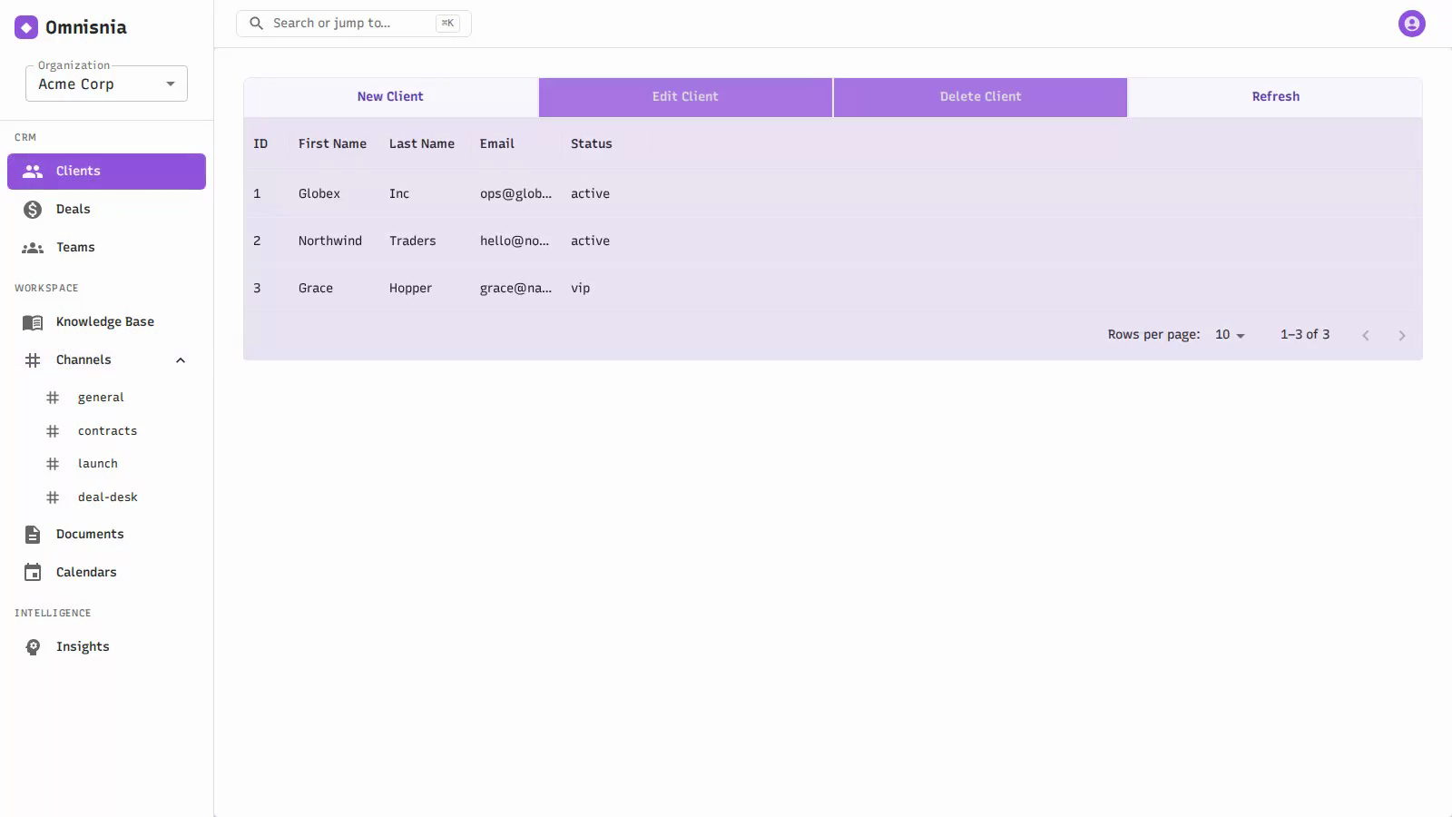Click the Knowledge Base book icon

33,322
